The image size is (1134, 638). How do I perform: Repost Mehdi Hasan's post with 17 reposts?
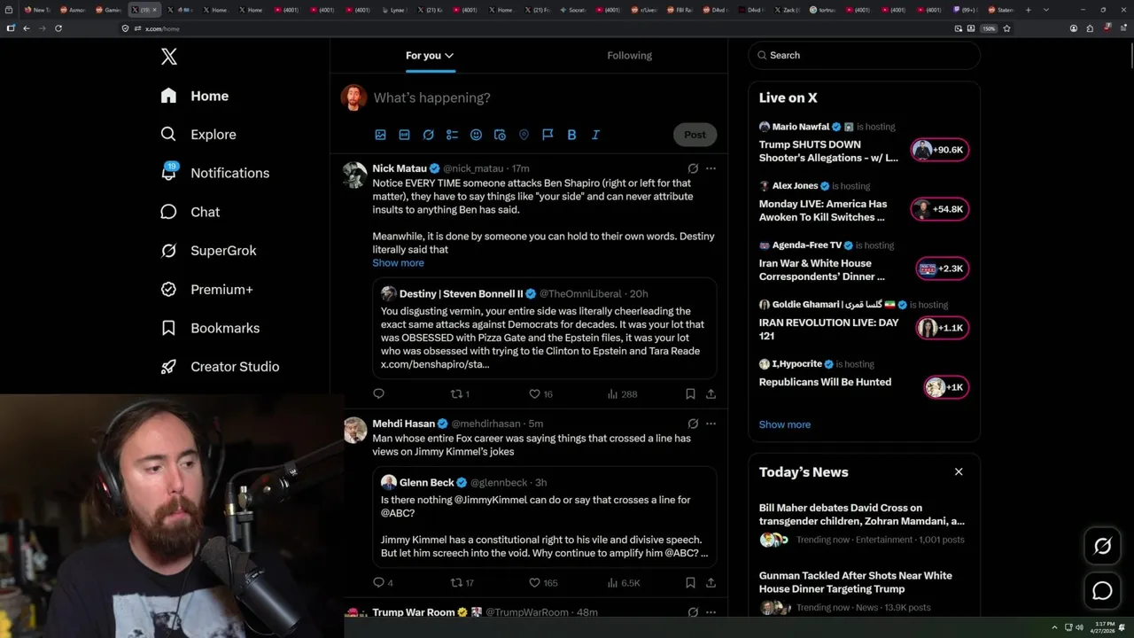[x=462, y=582]
